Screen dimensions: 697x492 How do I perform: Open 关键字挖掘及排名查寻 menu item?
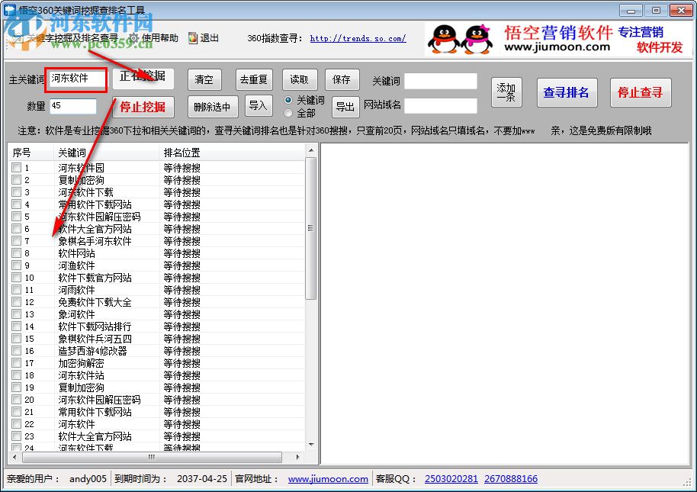coord(72,38)
